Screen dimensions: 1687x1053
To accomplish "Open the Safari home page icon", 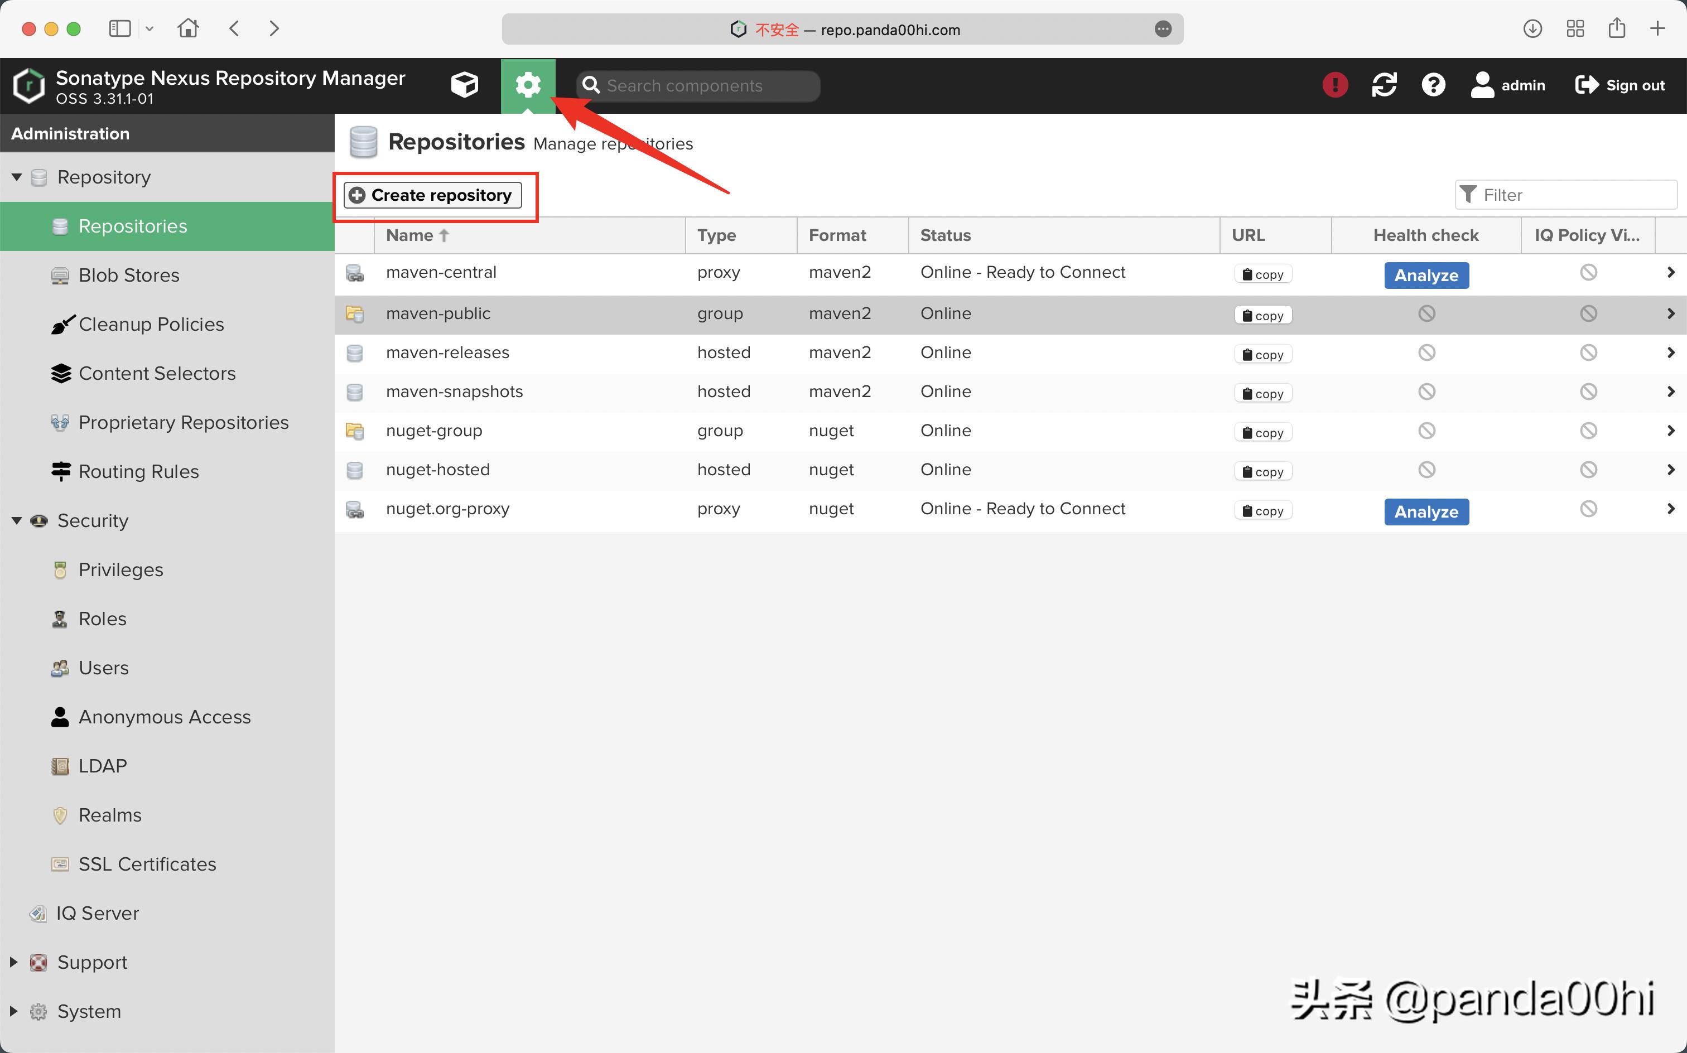I will [x=188, y=28].
